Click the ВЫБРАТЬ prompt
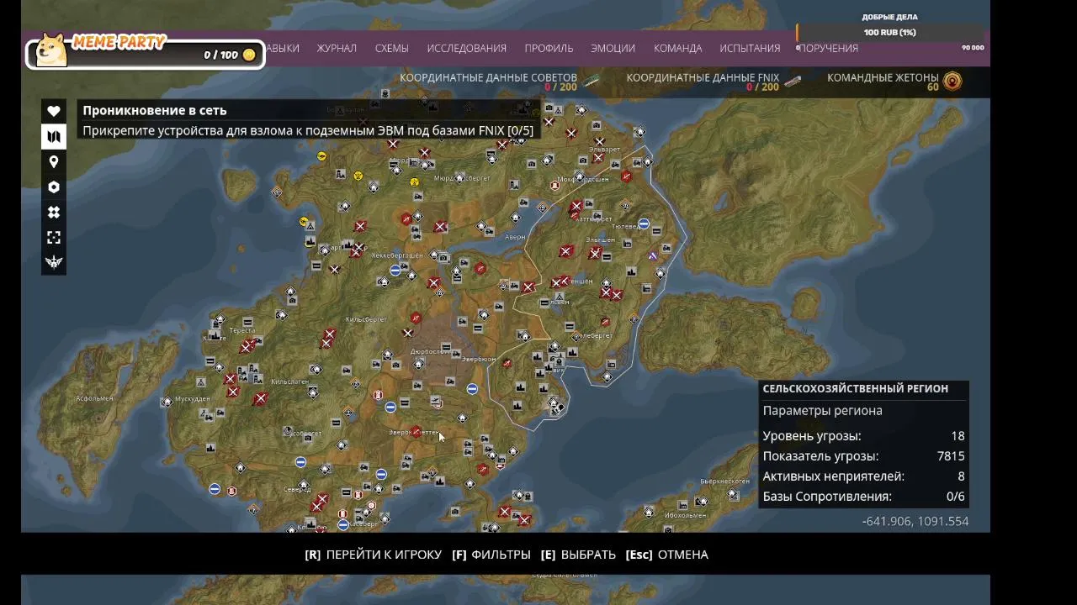The height and width of the screenshot is (605, 1077). 578,555
